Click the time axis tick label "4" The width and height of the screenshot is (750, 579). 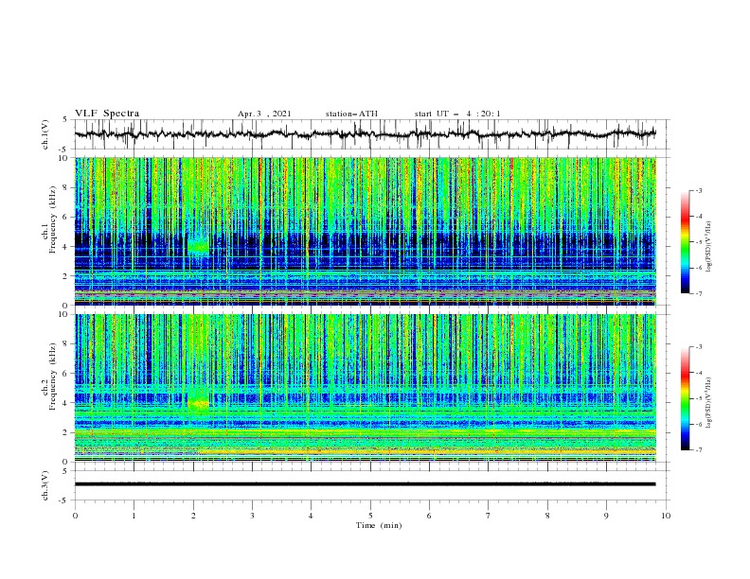click(x=311, y=516)
